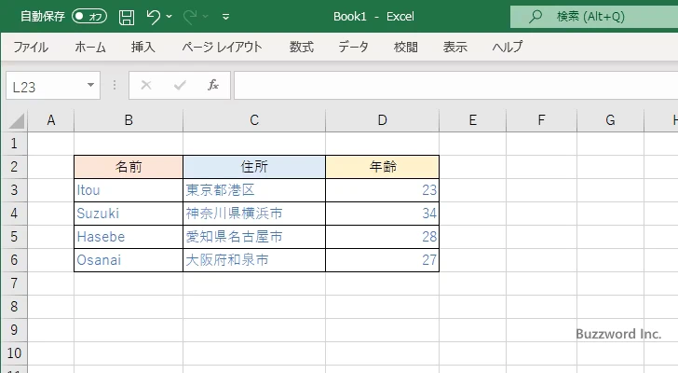Select row 7 header
The image size is (678, 373).
pos(14,283)
